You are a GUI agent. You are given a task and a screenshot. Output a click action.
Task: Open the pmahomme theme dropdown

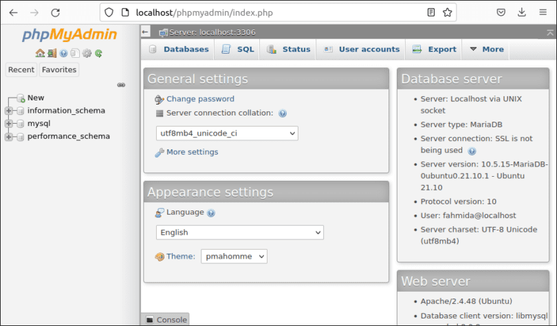(234, 257)
